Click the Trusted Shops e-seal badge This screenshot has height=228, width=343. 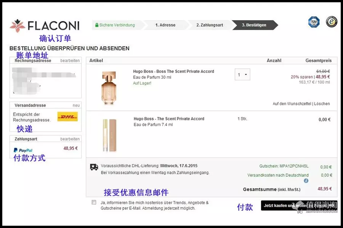tap(331, 22)
